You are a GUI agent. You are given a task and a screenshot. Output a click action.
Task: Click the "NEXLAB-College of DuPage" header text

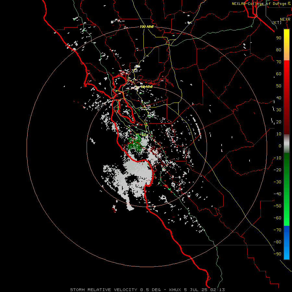pos(259,4)
